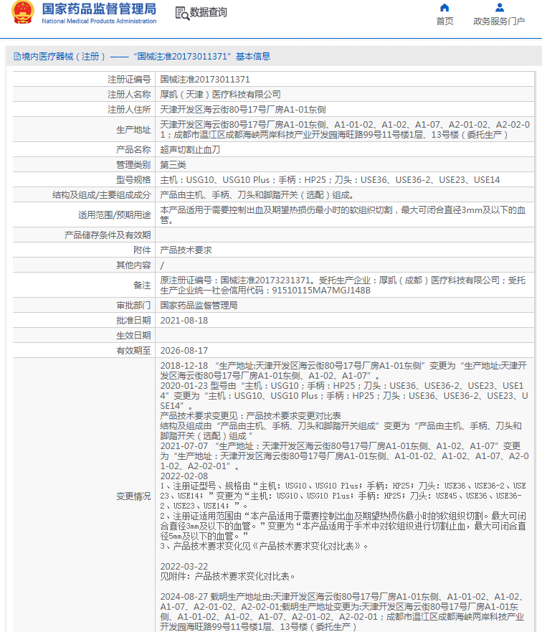Click 厚凯（天津）医疗科技有限公司 registrant name
This screenshot has width=542, height=632.
220,94
